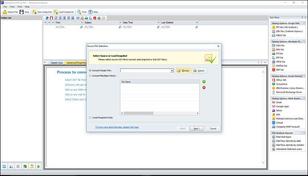Click the red remove file button in dialog
The height and width of the screenshot is (176, 308).
coord(204,88)
